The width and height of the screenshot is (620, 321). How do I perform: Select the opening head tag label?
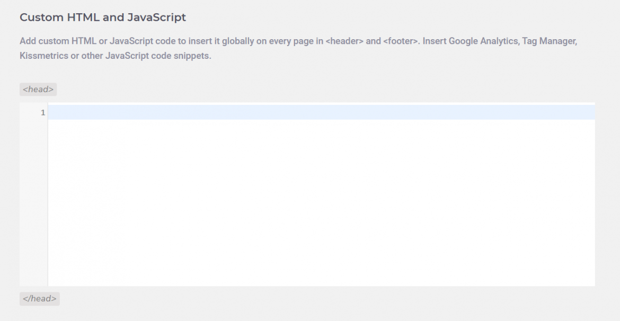[38, 89]
